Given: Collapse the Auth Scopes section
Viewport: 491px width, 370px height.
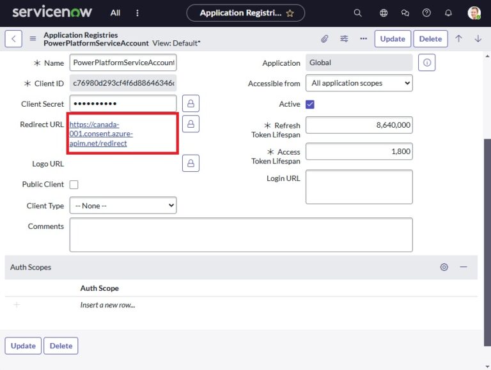Looking at the screenshot, I should pos(464,267).
